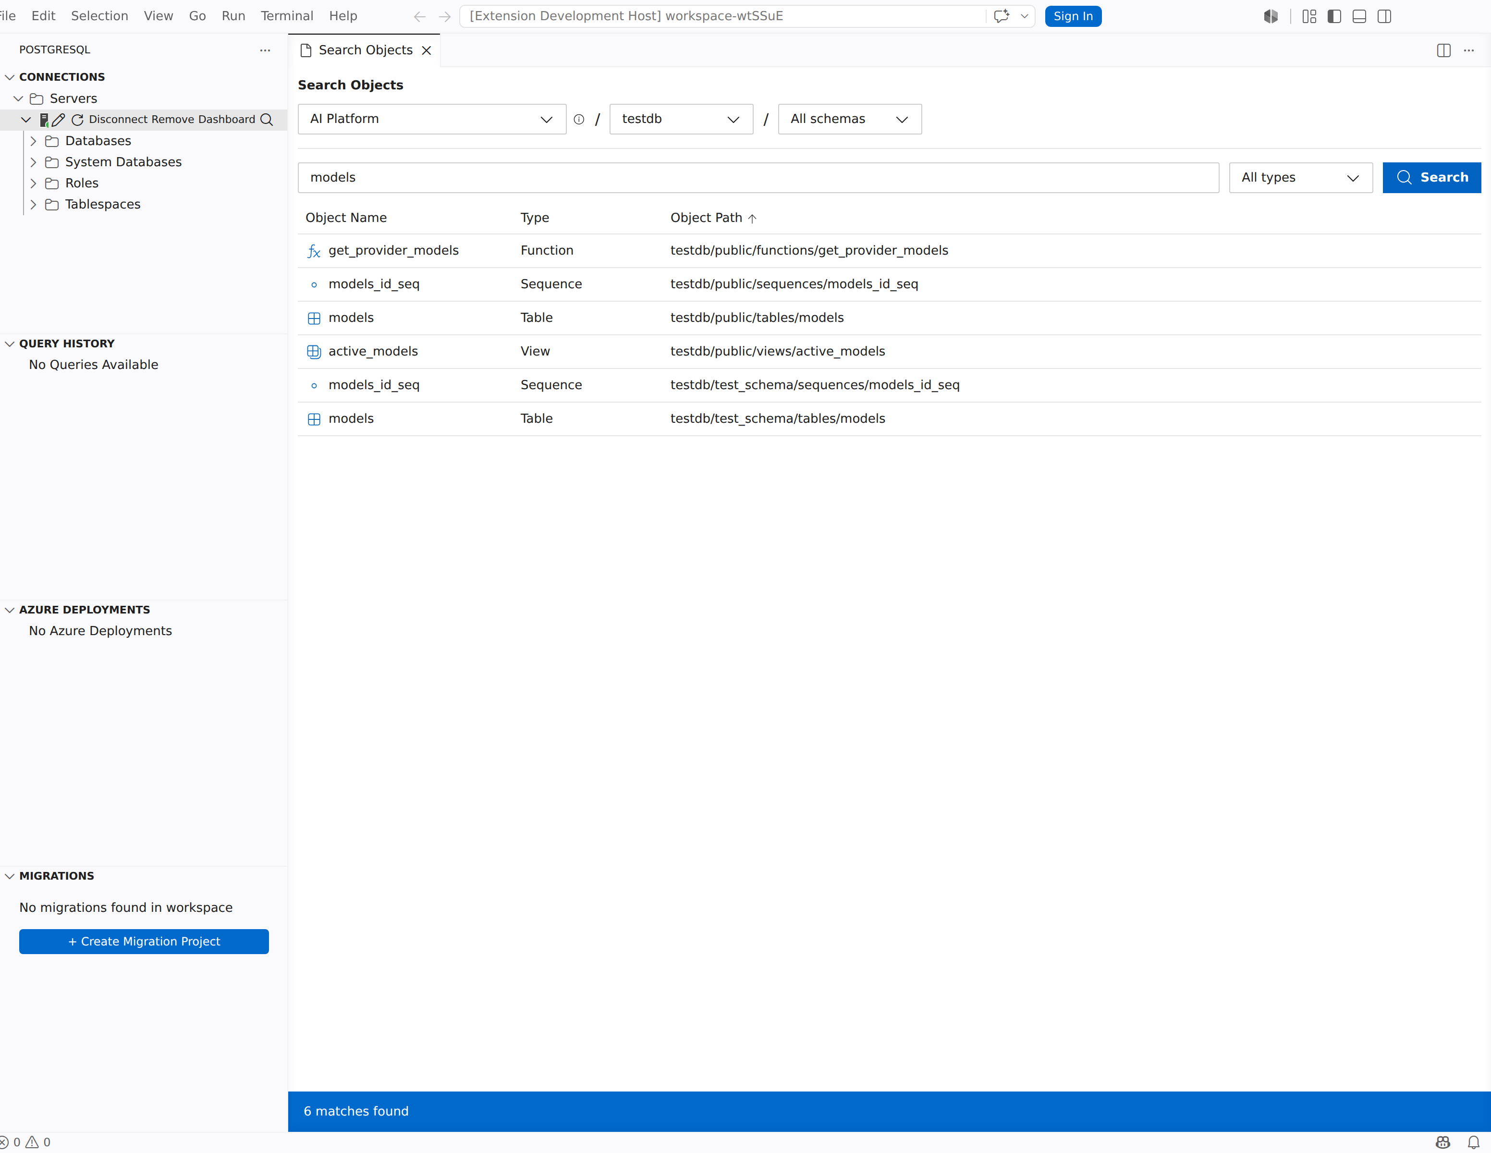Open the PostgreSQL panel ellipsis menu

click(265, 50)
